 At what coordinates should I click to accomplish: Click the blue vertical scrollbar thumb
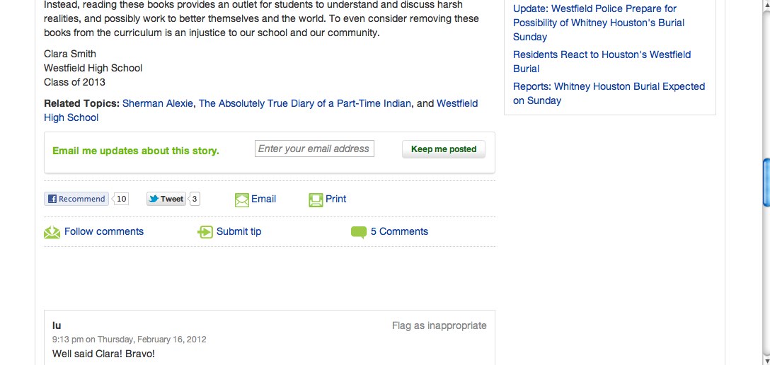(x=766, y=182)
